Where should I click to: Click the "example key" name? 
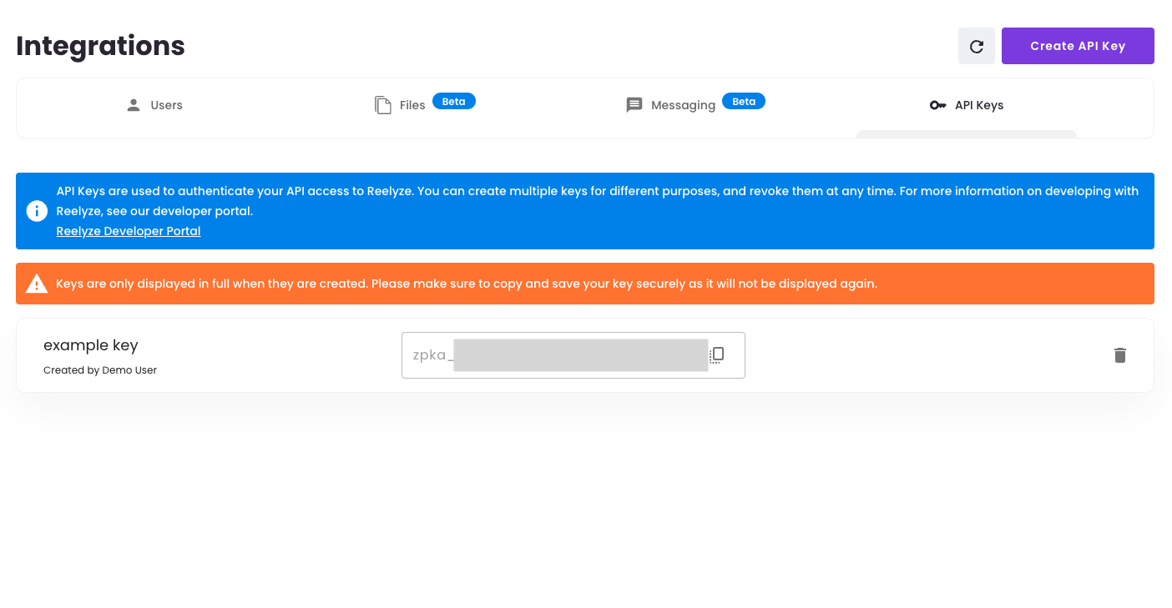(91, 345)
